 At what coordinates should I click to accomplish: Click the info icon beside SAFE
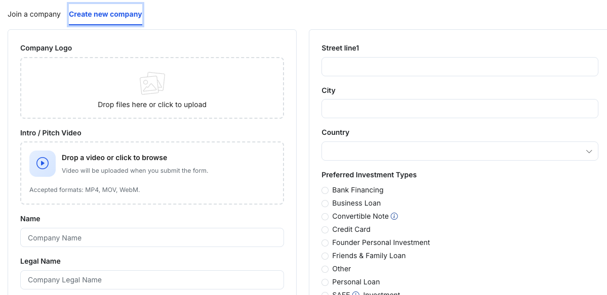[x=356, y=293]
